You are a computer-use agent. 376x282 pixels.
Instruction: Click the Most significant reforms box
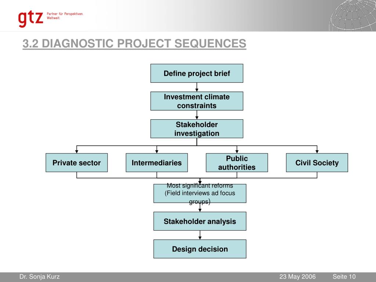200,193
